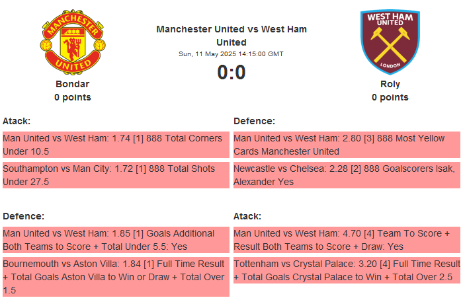Select player name Bondar

(73, 84)
